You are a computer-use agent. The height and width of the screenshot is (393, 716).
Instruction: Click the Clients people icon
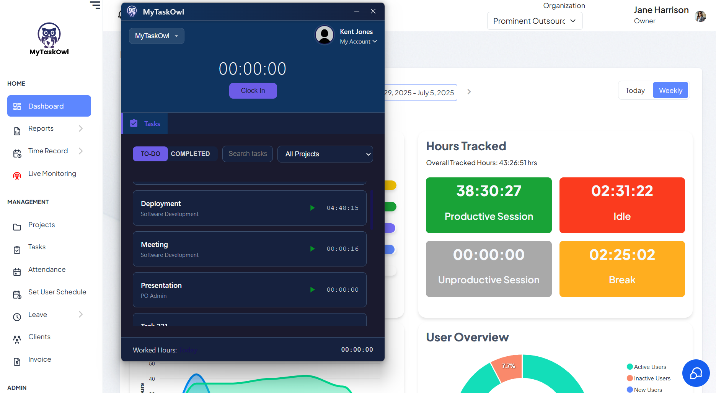click(x=17, y=339)
